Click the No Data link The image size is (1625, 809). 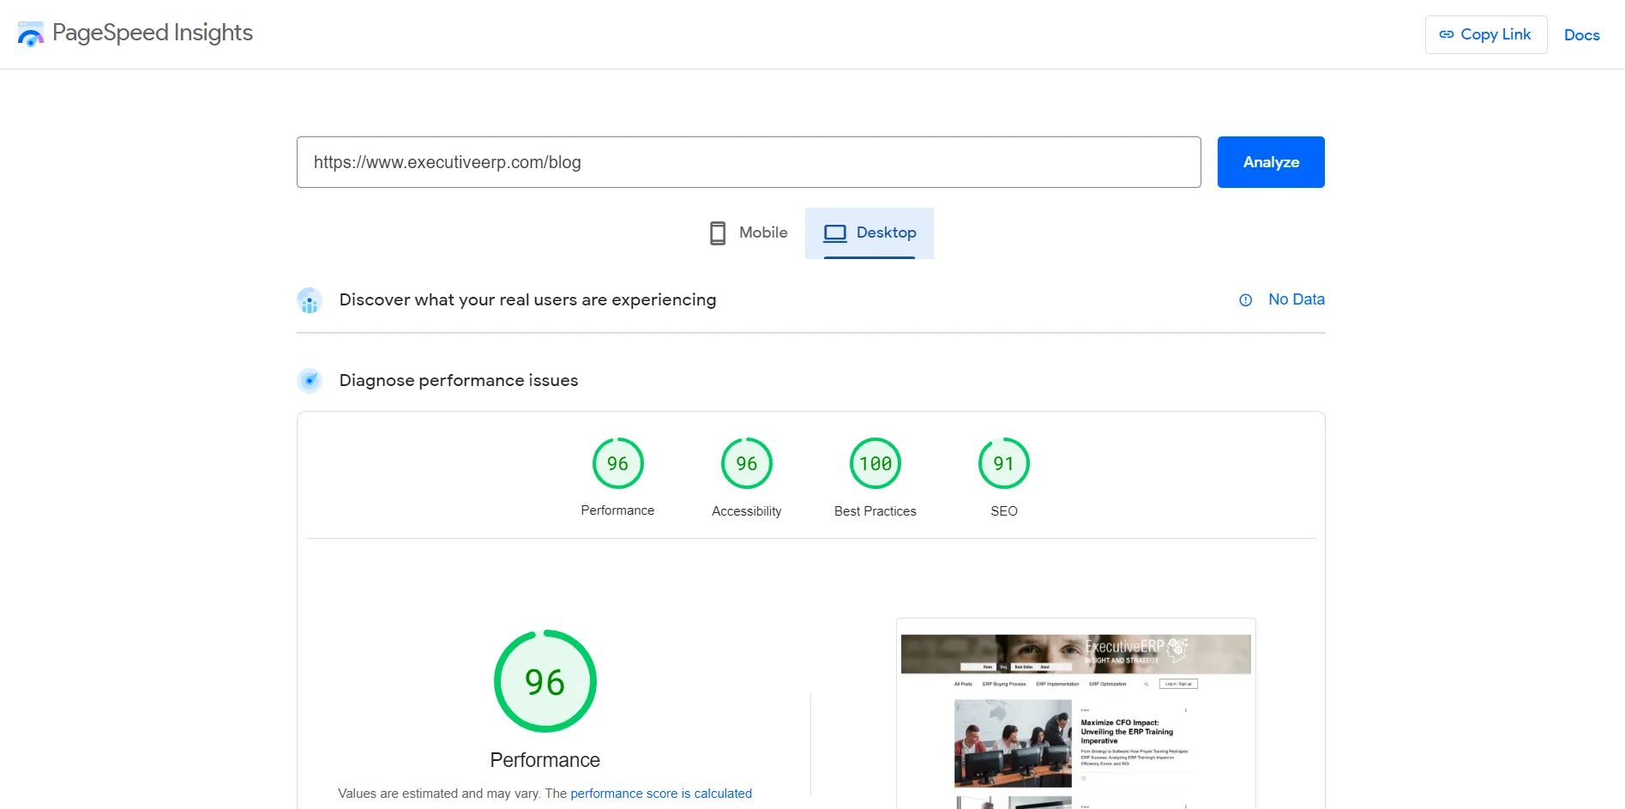pos(1296,299)
